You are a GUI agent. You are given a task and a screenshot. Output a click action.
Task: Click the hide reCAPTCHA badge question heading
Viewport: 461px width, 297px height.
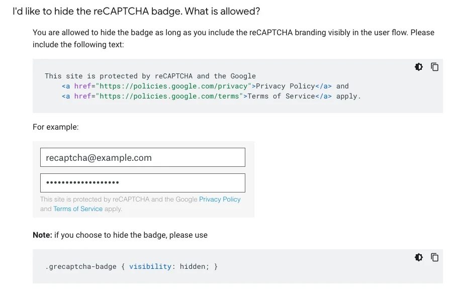tap(136, 11)
